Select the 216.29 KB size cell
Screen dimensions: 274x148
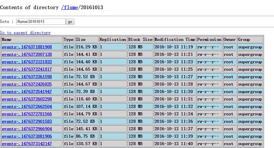tap(86, 47)
